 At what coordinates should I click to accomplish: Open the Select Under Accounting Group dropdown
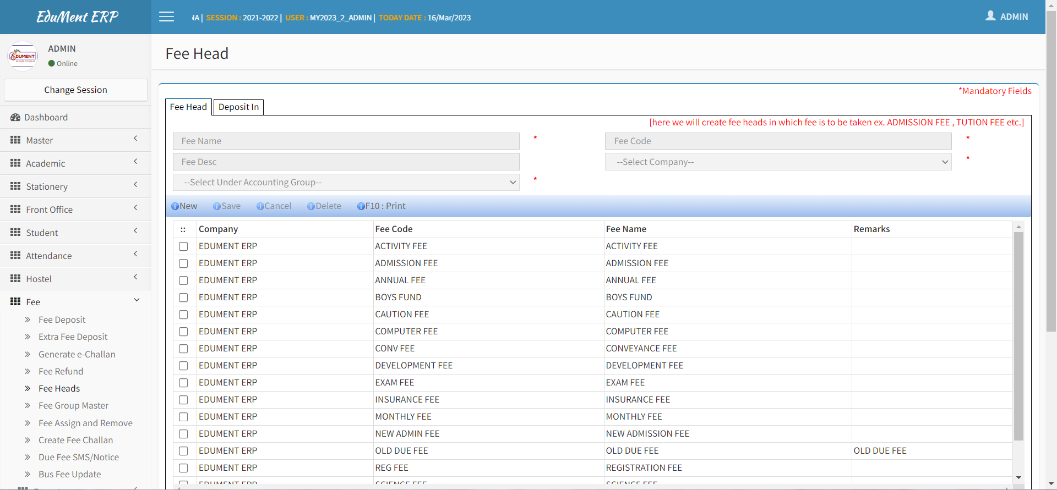click(346, 182)
